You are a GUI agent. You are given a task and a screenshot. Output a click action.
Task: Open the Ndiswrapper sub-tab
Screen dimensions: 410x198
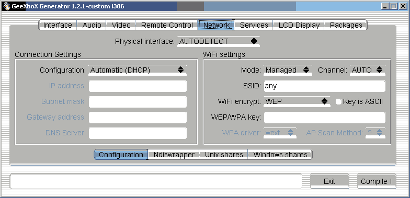point(174,155)
